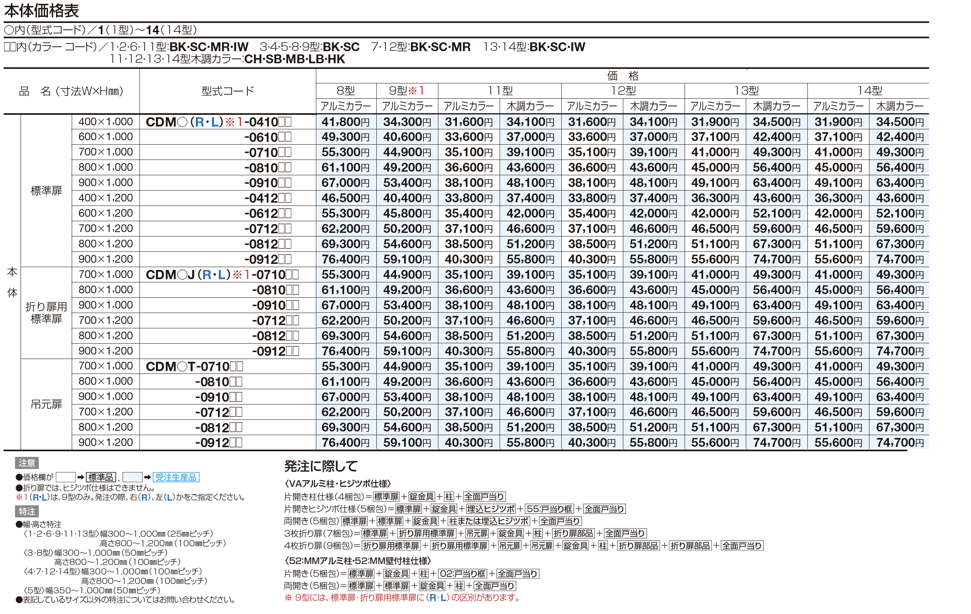Click the 14型 木調カラー subheader

pyautogui.click(x=900, y=106)
